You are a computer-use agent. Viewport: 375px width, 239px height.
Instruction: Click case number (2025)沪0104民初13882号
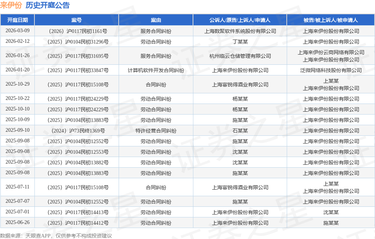(x=77, y=163)
